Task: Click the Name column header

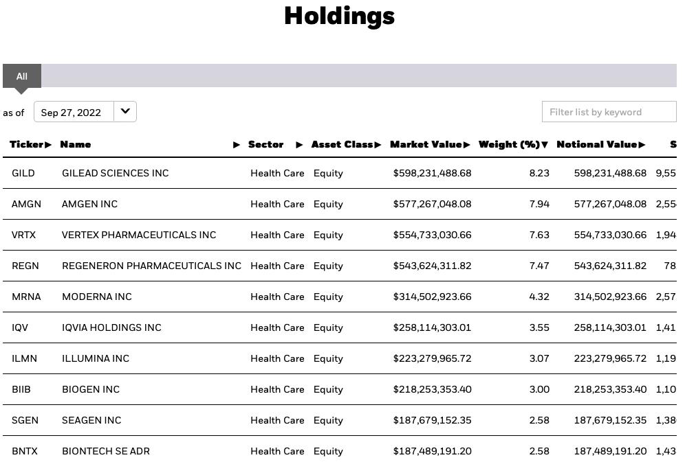Action: pyautogui.click(x=76, y=144)
